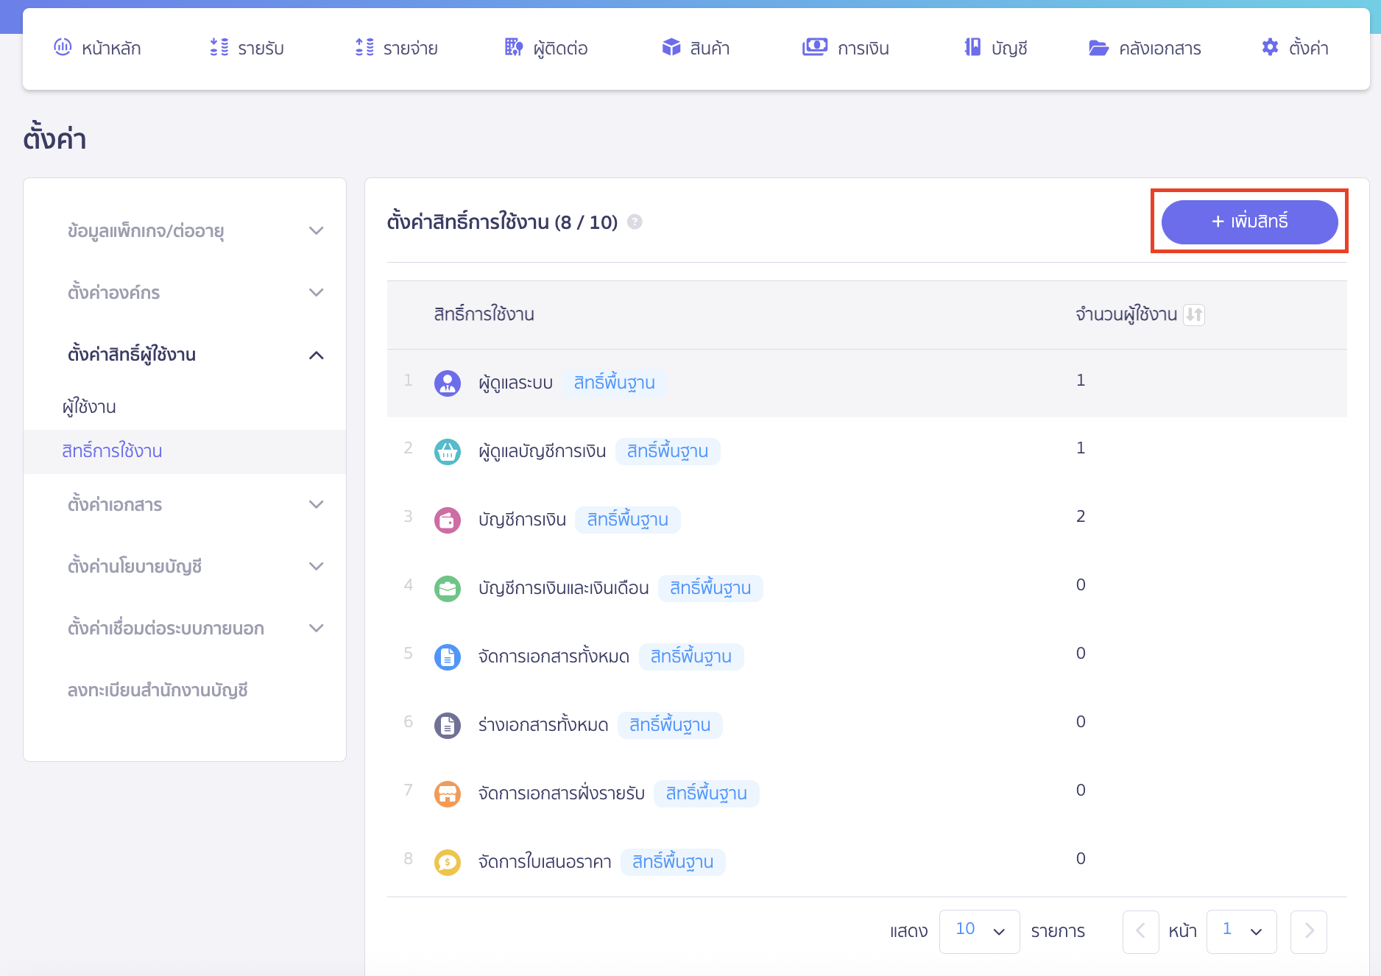Click the yellow coin icon for จัดการใบเสนอราคา
Image resolution: width=1381 pixels, height=976 pixels.
pyautogui.click(x=447, y=862)
